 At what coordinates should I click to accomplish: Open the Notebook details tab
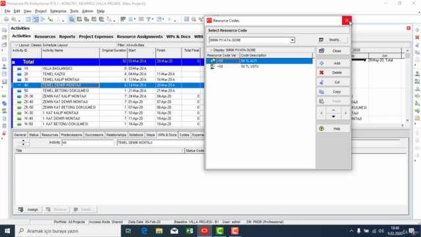(136, 135)
